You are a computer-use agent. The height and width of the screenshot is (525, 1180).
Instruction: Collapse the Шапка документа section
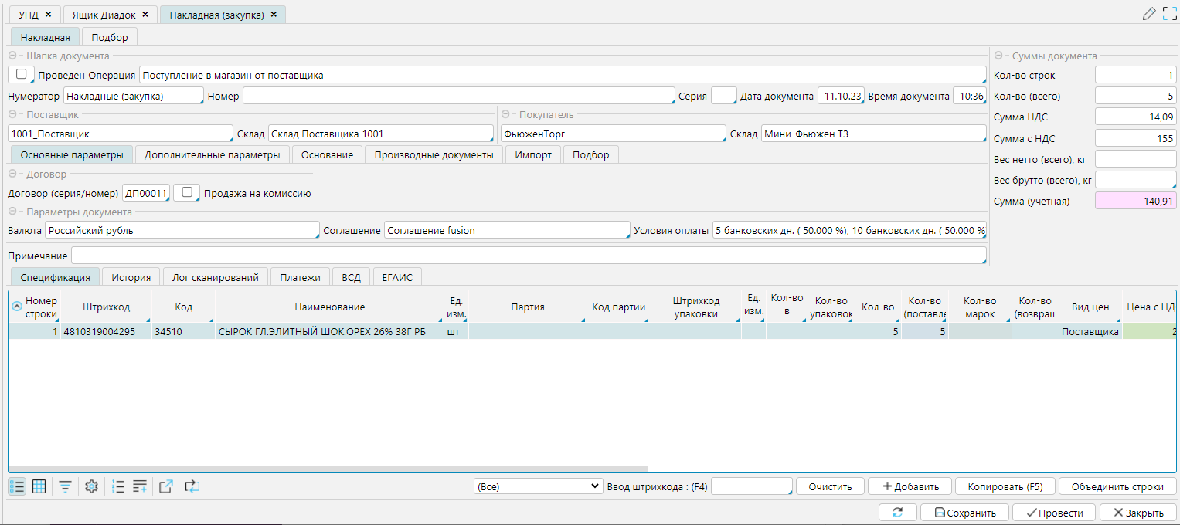pos(12,56)
